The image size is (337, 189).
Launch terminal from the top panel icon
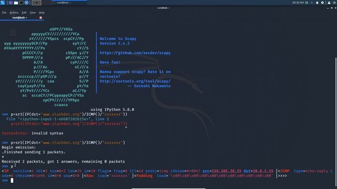point(21,3)
